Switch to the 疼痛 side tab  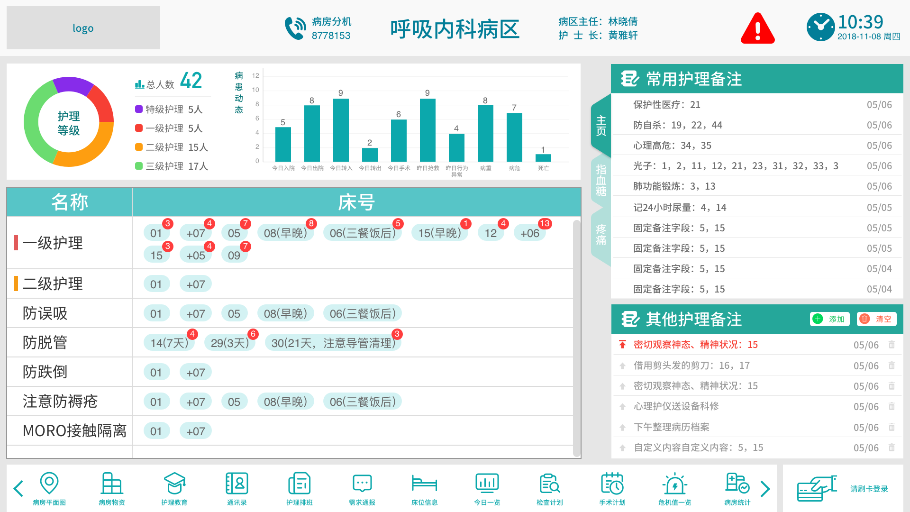601,235
